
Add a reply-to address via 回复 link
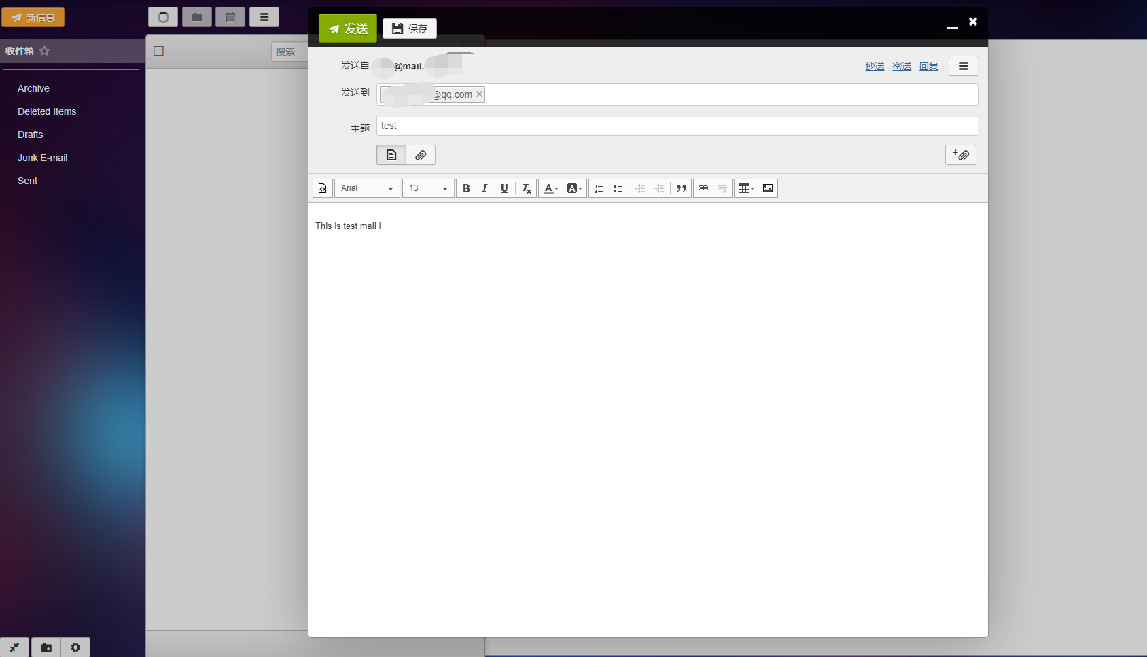(929, 66)
